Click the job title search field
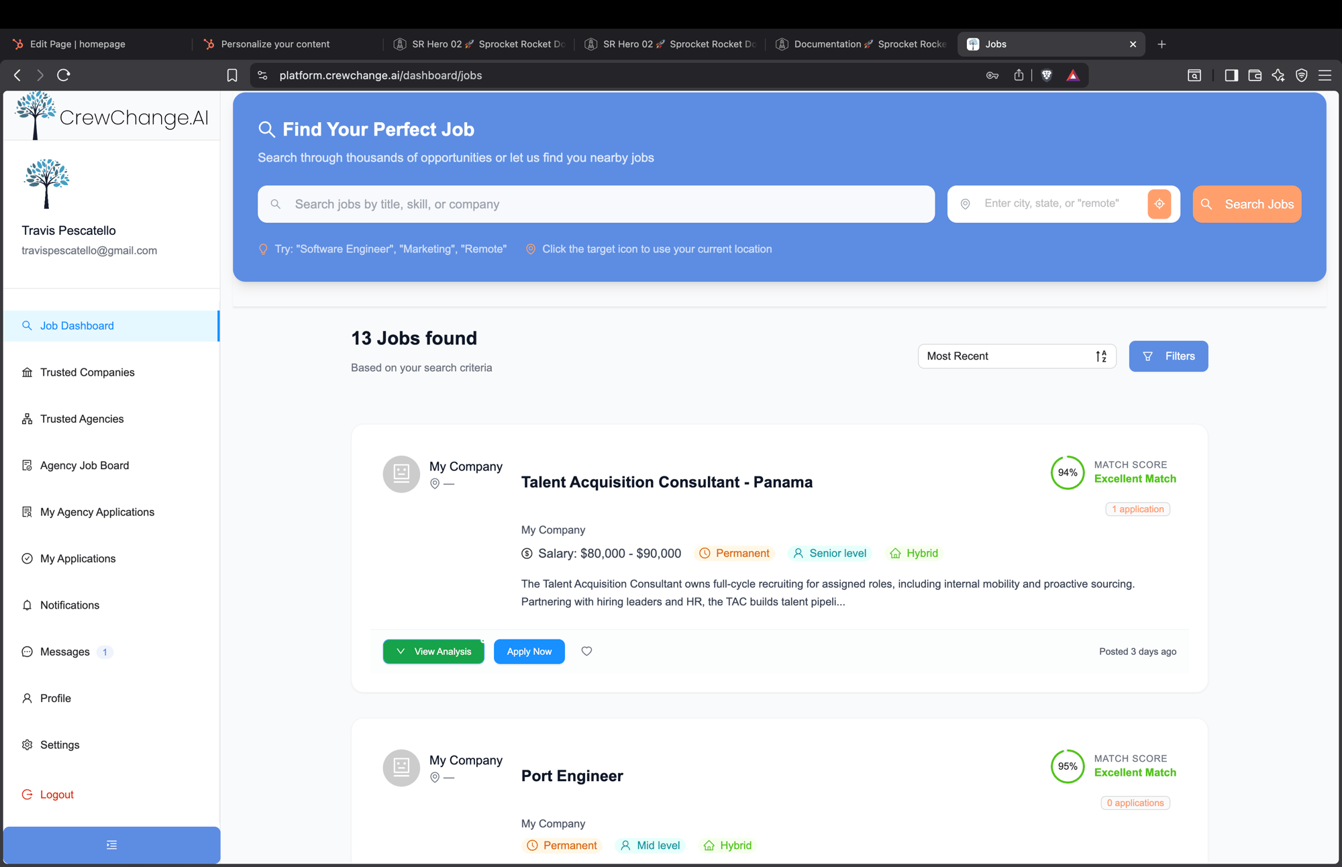 pos(596,204)
